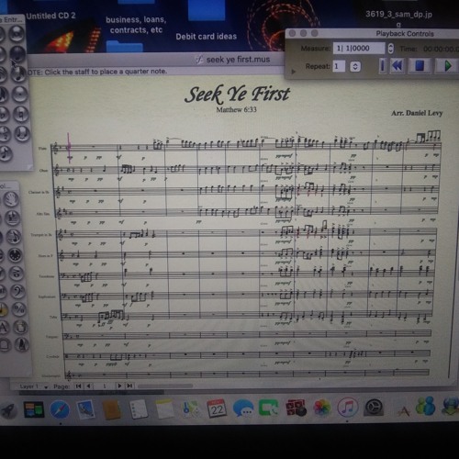Screen dimensions: 459x459
Task: Rewind using the blue double-arrow button
Action: (397, 66)
